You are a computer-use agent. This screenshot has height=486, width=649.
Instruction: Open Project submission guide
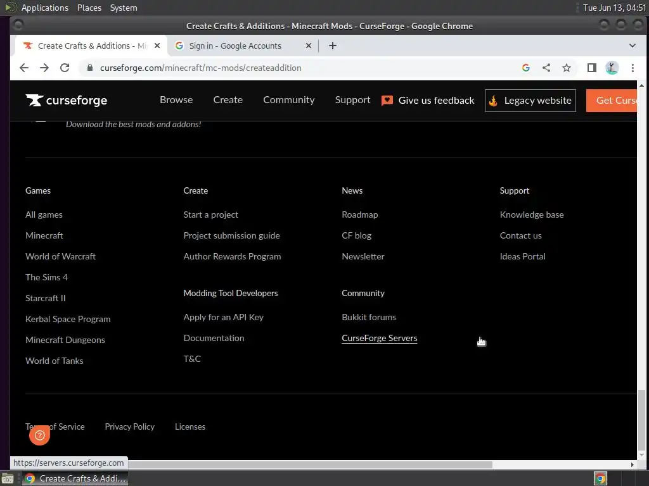[232, 235]
